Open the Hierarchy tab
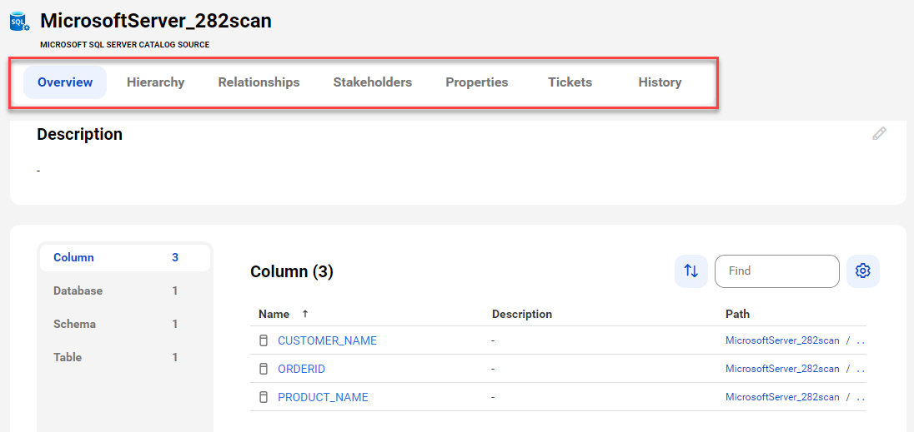Viewport: 914px width, 432px height. coord(156,82)
